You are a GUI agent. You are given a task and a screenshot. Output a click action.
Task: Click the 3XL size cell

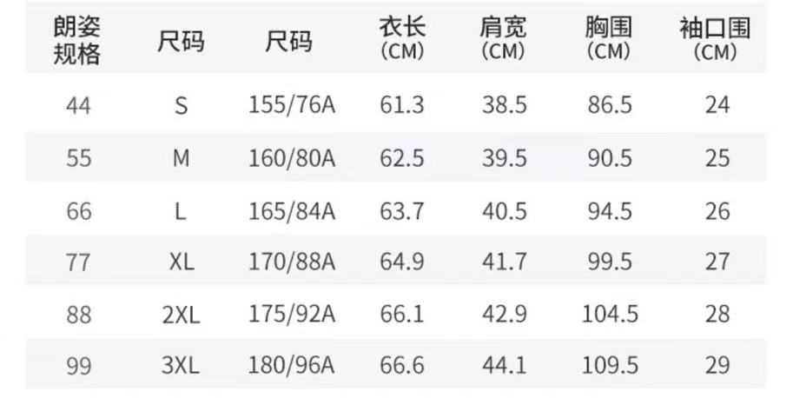click(x=181, y=365)
